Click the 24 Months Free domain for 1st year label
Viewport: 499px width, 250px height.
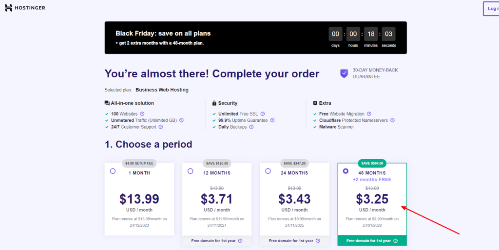point(291,241)
